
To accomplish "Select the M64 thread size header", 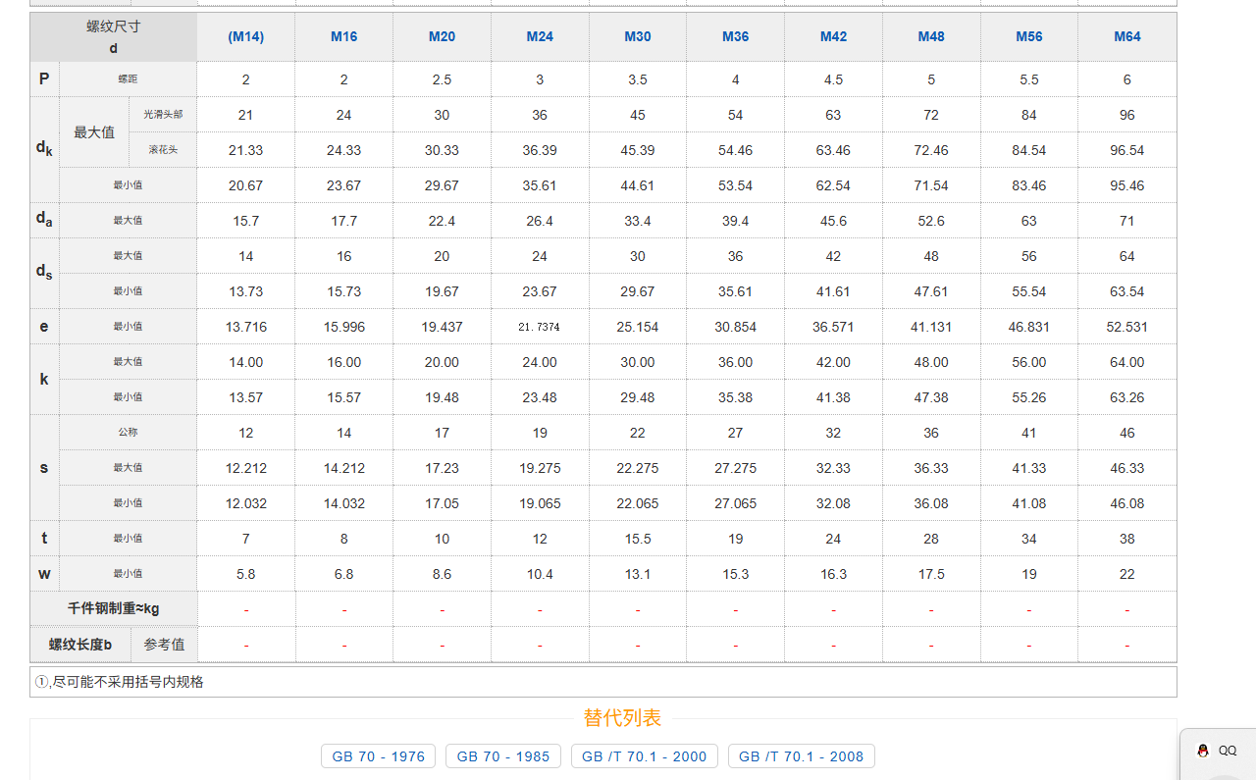I will coord(1126,37).
